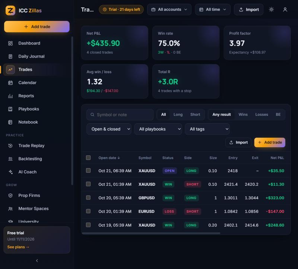The image size is (298, 269).
Task: Click the Trial 21 days left badge
Action: [121, 10]
